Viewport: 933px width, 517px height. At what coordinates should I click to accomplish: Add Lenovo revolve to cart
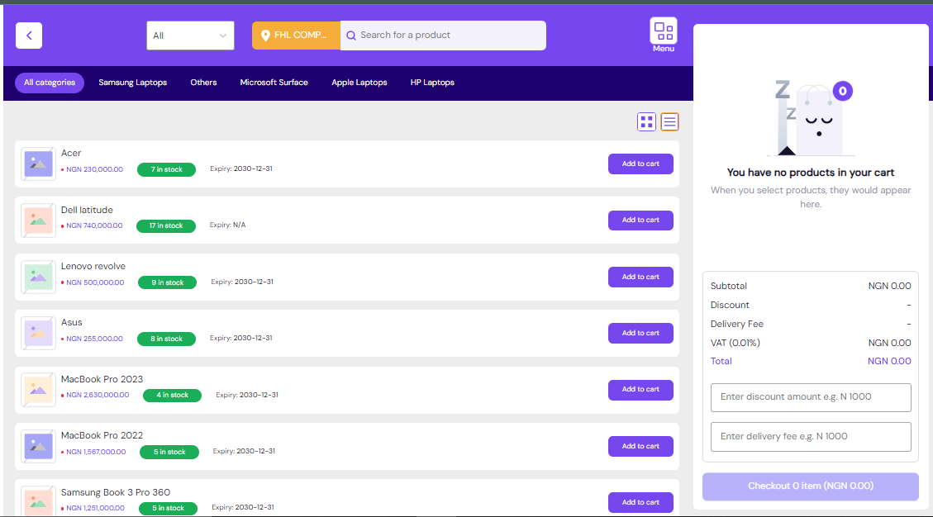pyautogui.click(x=640, y=277)
